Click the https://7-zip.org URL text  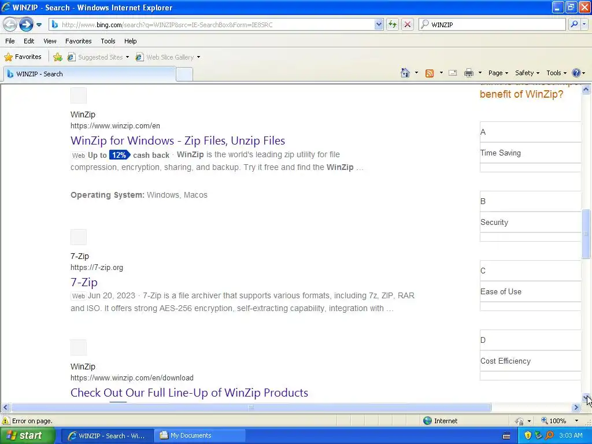(x=97, y=267)
